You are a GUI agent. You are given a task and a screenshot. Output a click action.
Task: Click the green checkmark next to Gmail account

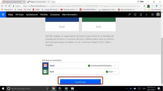[89, 66]
